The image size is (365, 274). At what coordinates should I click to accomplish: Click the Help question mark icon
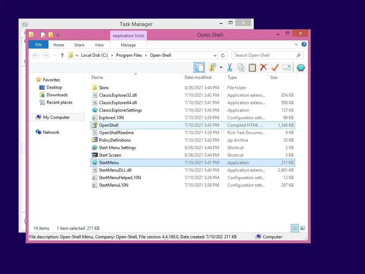point(304,44)
